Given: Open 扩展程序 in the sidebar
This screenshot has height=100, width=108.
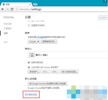Looking at the screenshot, I should (8, 28).
